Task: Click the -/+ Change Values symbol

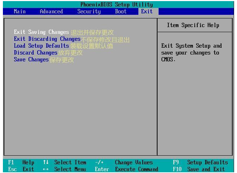Action: [99, 163]
